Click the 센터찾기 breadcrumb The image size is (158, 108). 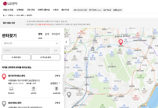pyautogui.click(x=29, y=16)
